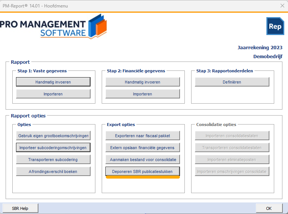Click Afrondingsverschil boeken

coord(53,171)
